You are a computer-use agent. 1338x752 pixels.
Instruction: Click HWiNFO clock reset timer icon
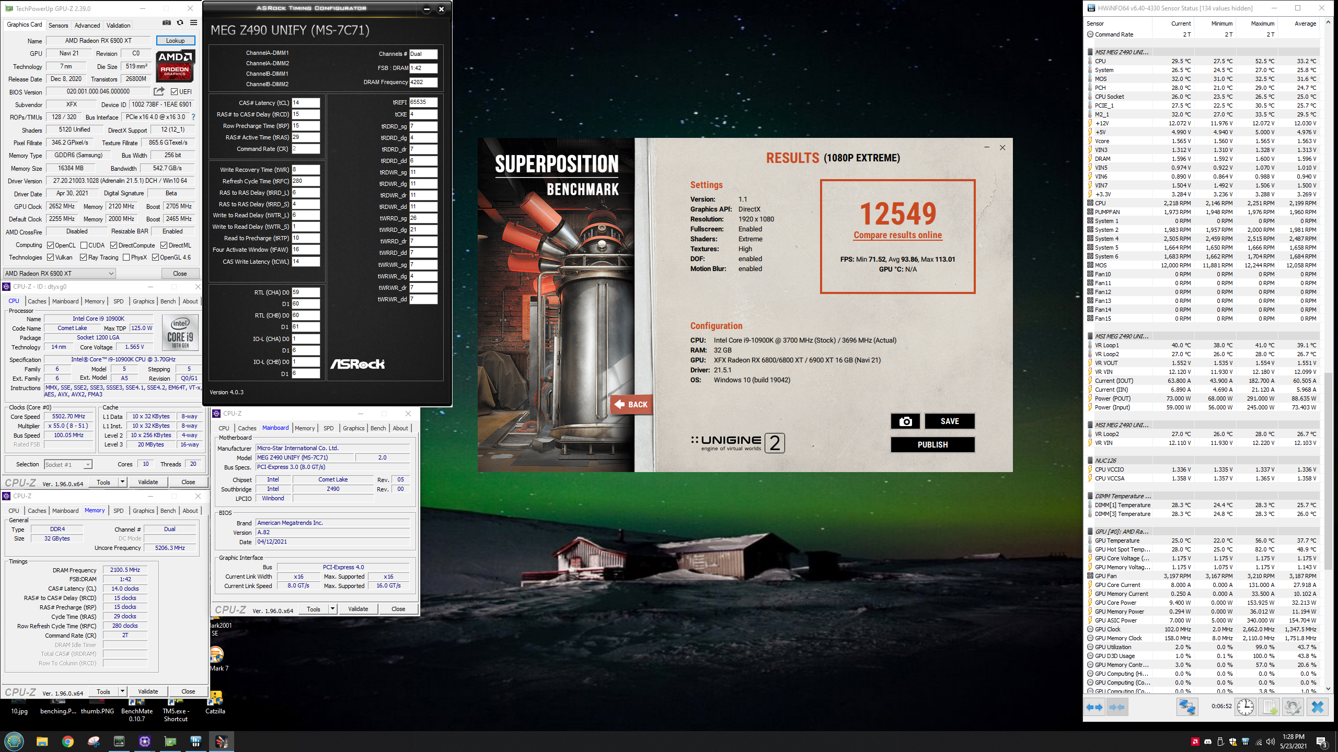tap(1245, 707)
